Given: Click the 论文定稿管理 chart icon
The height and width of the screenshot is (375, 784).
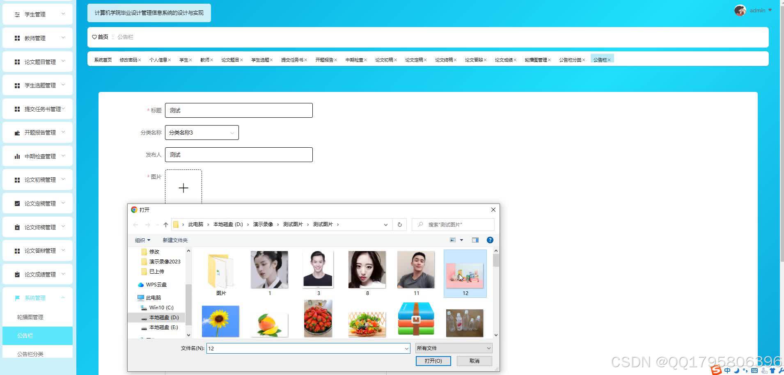Looking at the screenshot, I should [x=17, y=204].
